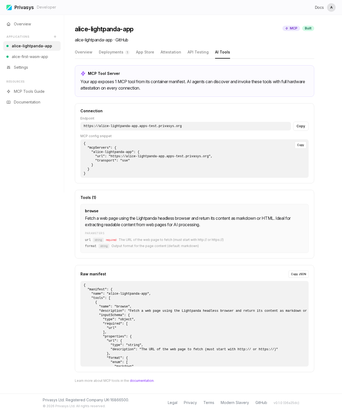Copy the MCP config snippet

pos(300,145)
